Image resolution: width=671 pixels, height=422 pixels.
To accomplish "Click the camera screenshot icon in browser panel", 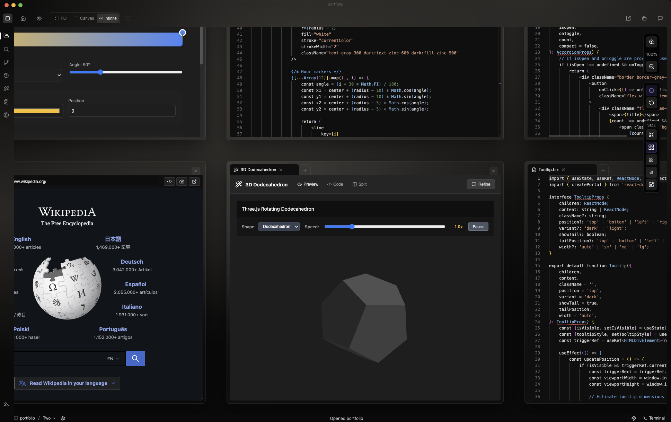I will click(182, 182).
